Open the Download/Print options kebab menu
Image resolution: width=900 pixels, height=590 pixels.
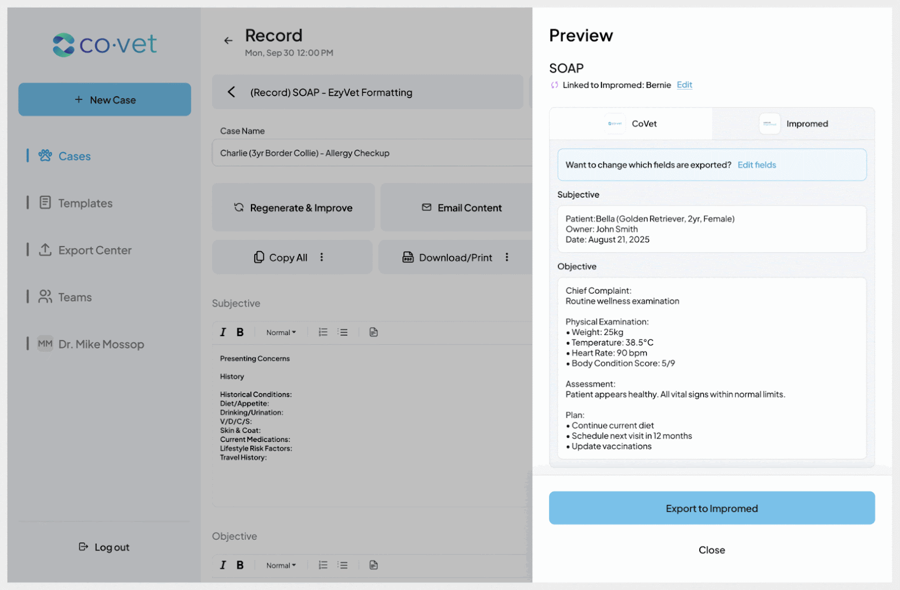tap(507, 257)
